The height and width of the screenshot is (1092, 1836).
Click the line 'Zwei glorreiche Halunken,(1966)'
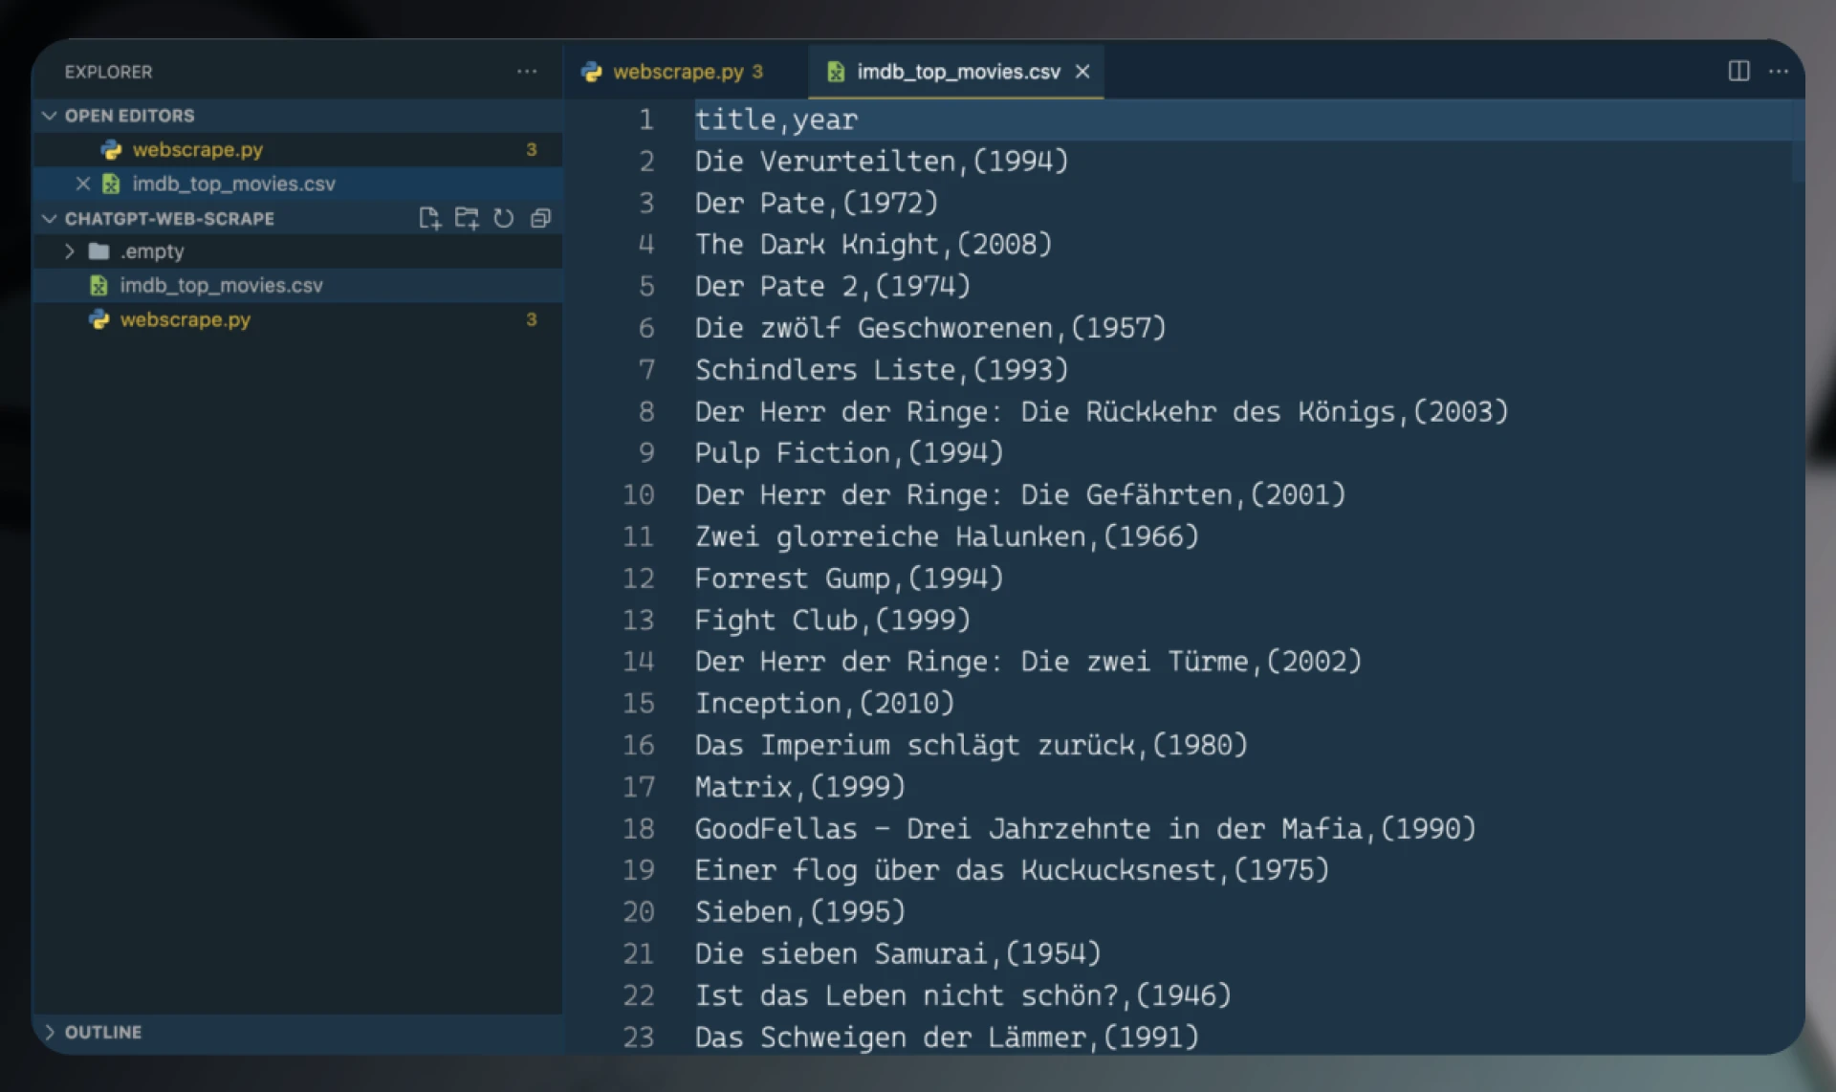[946, 536]
